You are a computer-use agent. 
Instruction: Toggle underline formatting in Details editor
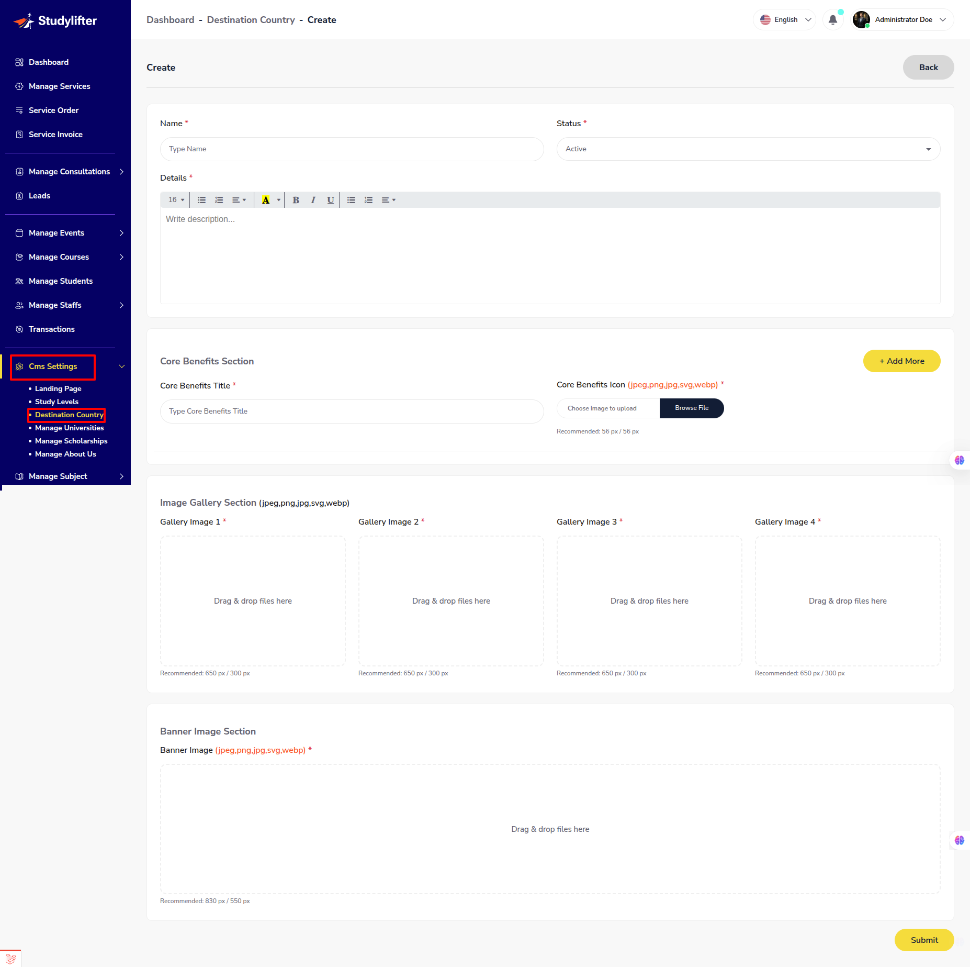pos(330,200)
